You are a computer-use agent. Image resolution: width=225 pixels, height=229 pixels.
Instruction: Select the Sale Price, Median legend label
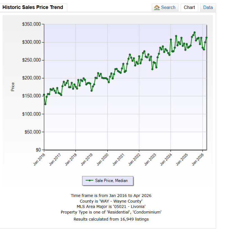(x=111, y=180)
